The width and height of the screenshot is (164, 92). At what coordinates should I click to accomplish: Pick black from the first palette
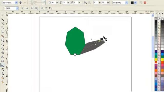click(x=156, y=21)
